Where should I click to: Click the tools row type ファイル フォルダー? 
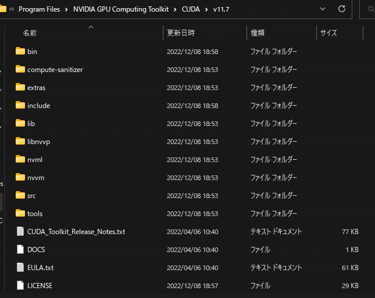[274, 214]
